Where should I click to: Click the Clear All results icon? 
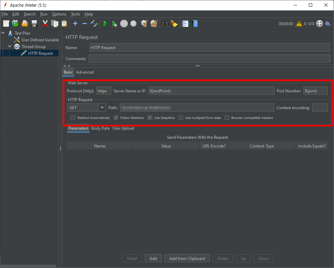point(154,24)
